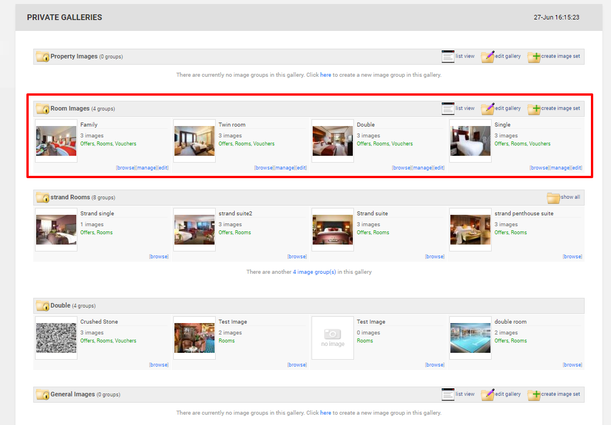This screenshot has height=425, width=611.
Task: Switch Property Images gallery to list view
Action: pos(458,57)
